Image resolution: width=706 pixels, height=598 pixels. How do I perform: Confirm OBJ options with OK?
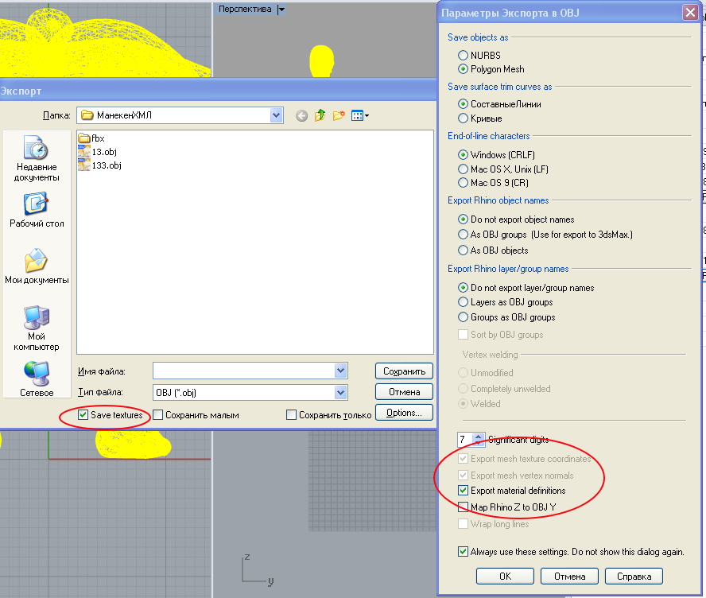point(505,576)
